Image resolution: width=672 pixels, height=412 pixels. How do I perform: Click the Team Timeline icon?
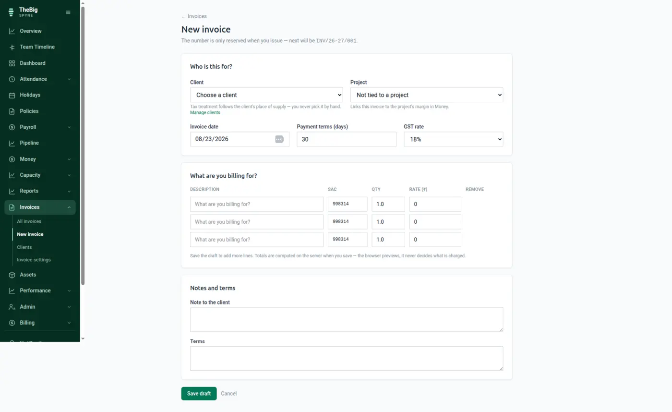pos(12,47)
